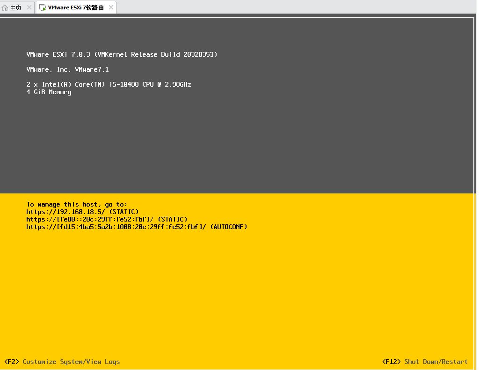Image resolution: width=479 pixels, height=370 pixels.
Task: Click the 4 GiB Memory text
Action: [49, 92]
